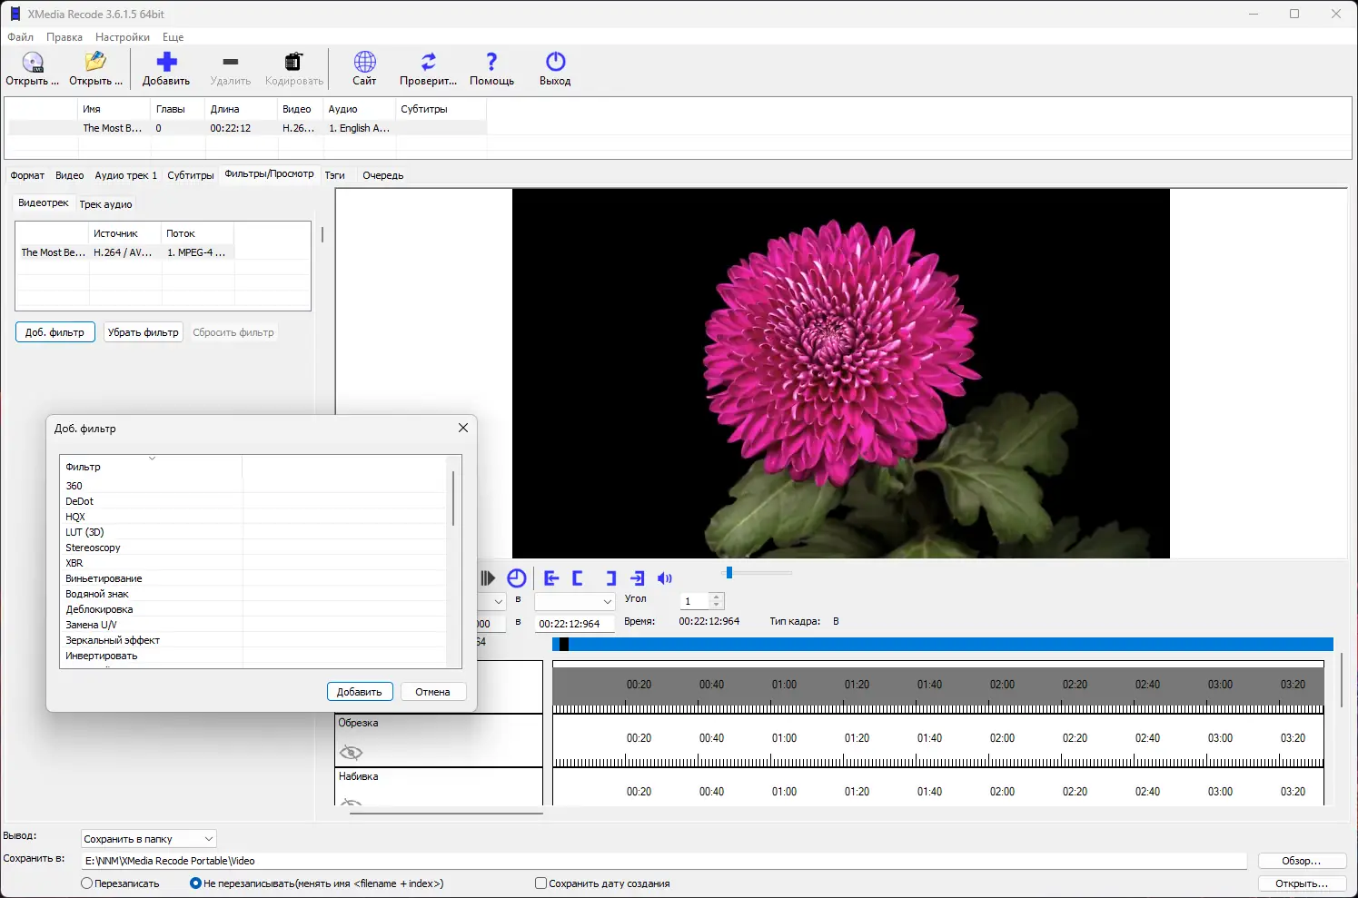Screen dimensions: 1358x898
Task: Click the Выход power icon
Action: pos(555,63)
